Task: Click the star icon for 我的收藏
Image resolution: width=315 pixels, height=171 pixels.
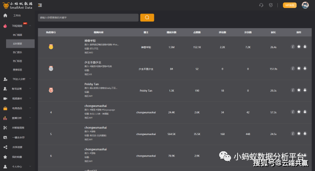Action: click(5, 157)
